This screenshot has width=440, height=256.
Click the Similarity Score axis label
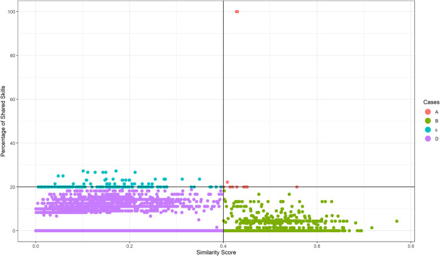click(x=216, y=252)
